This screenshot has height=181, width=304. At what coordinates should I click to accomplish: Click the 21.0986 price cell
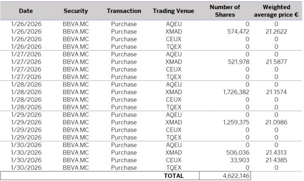pyautogui.click(x=276, y=122)
